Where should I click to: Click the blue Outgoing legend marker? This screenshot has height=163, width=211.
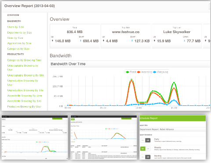(155, 72)
